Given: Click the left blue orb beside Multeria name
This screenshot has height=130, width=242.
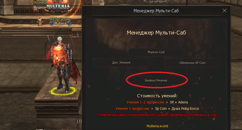Looking at the screenshot, I should point(52,24).
